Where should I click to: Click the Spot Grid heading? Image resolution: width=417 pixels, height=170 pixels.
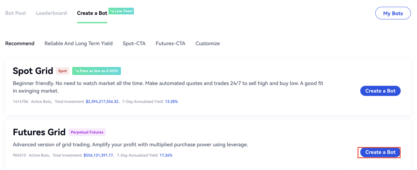pos(33,71)
